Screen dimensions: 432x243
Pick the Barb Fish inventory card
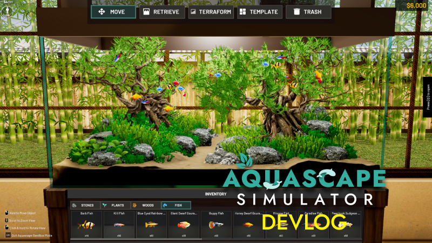coord(87,225)
